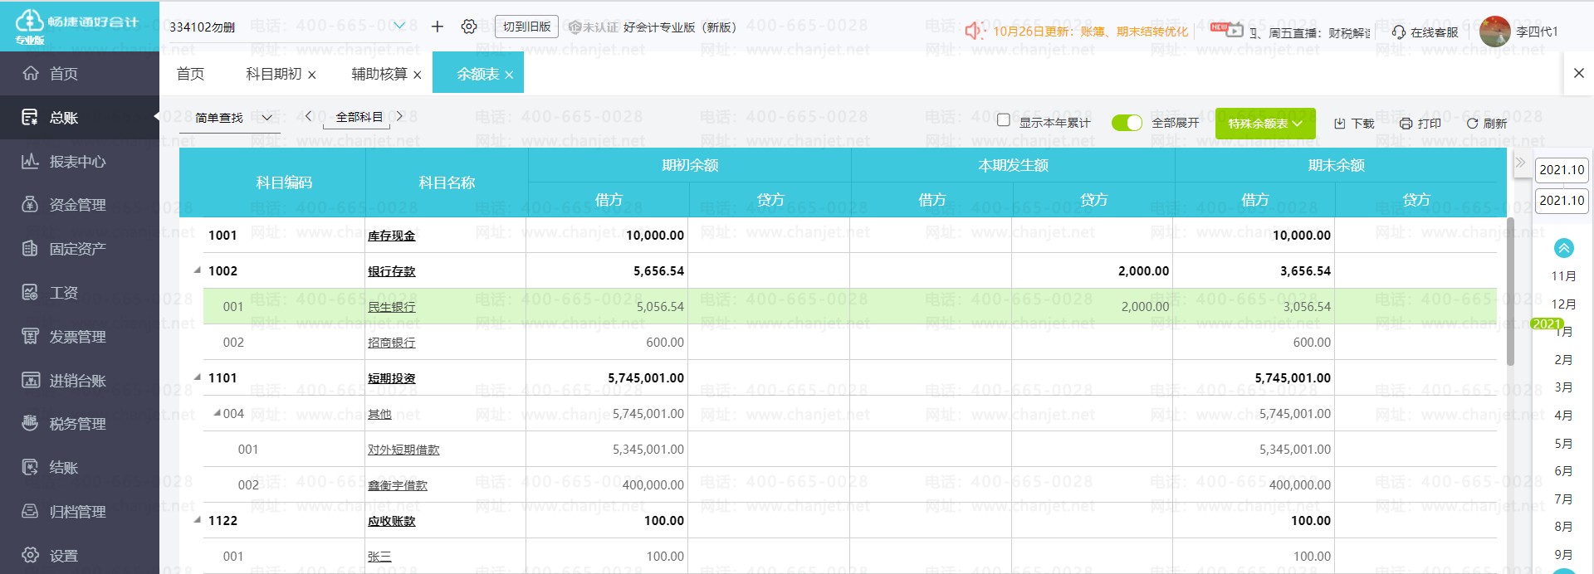Image resolution: width=1594 pixels, height=574 pixels.
Task: Open the account set dropdown arrow
Action: pyautogui.click(x=399, y=26)
